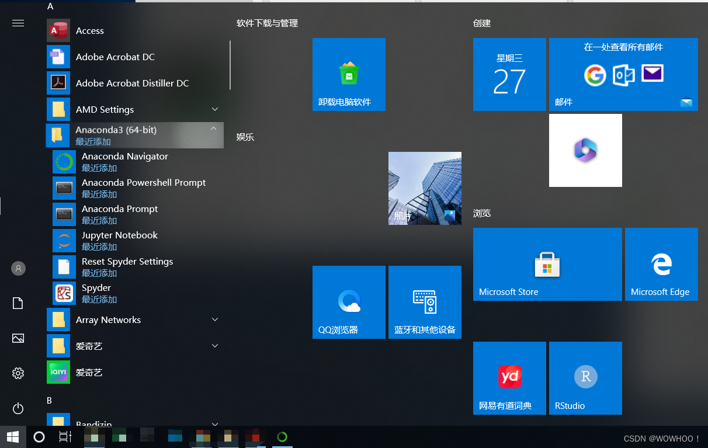Click the letter B group header

click(50, 400)
